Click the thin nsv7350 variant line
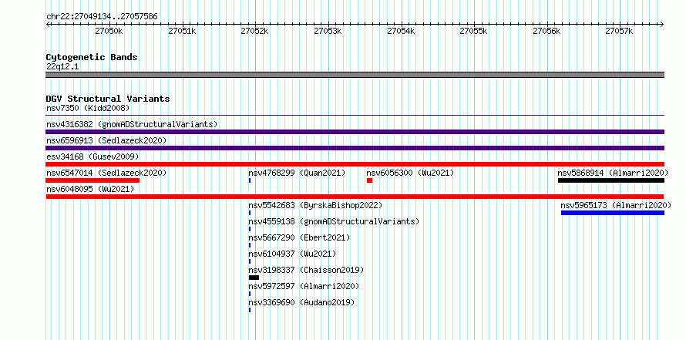The image size is (686, 340). pos(355,116)
